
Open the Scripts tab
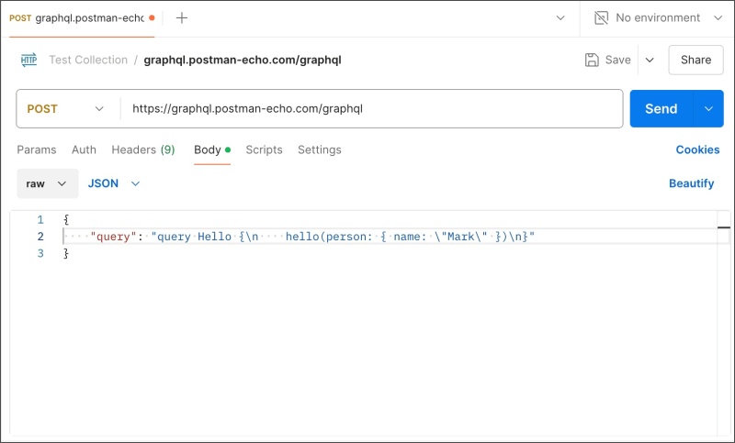(264, 150)
